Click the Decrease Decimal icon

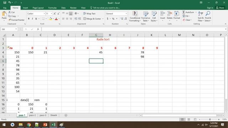pyautogui.click(x=126, y=19)
